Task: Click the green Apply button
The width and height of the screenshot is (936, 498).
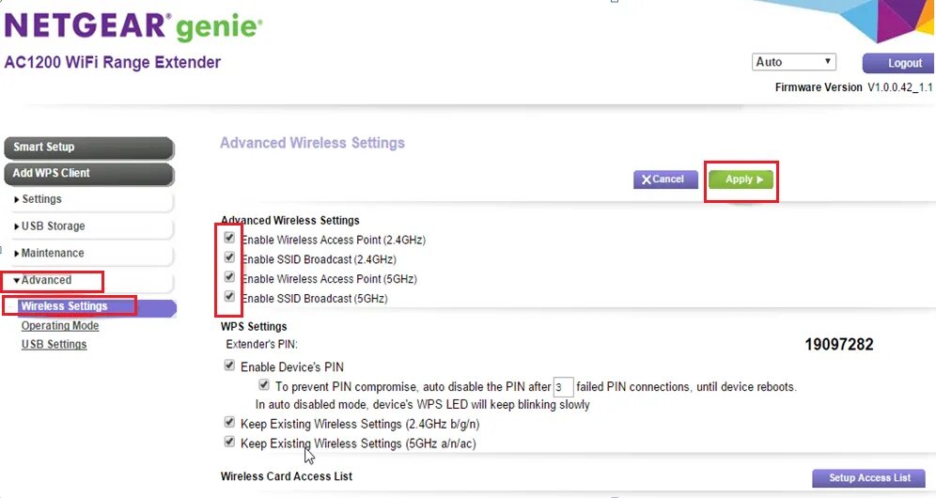Action: coord(741,179)
